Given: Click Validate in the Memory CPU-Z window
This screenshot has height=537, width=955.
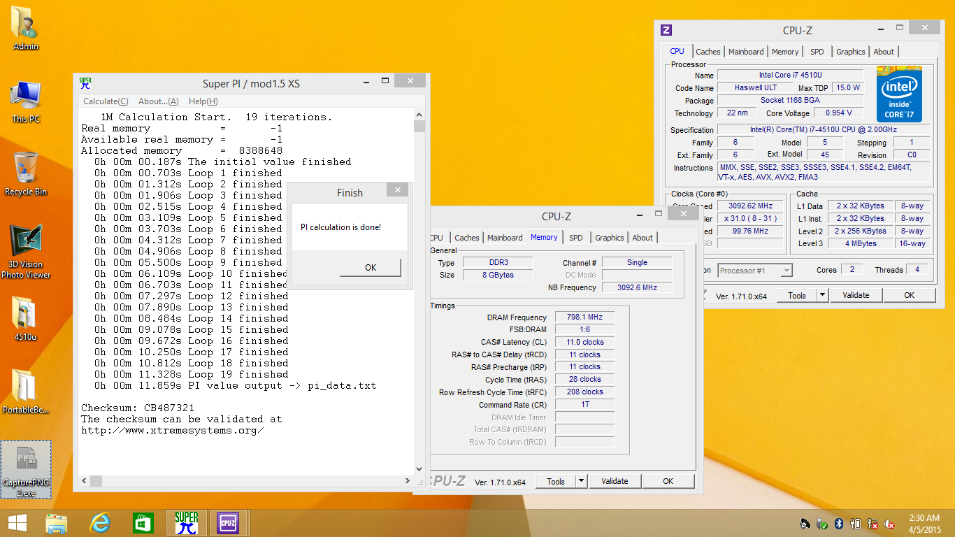Looking at the screenshot, I should coord(615,481).
